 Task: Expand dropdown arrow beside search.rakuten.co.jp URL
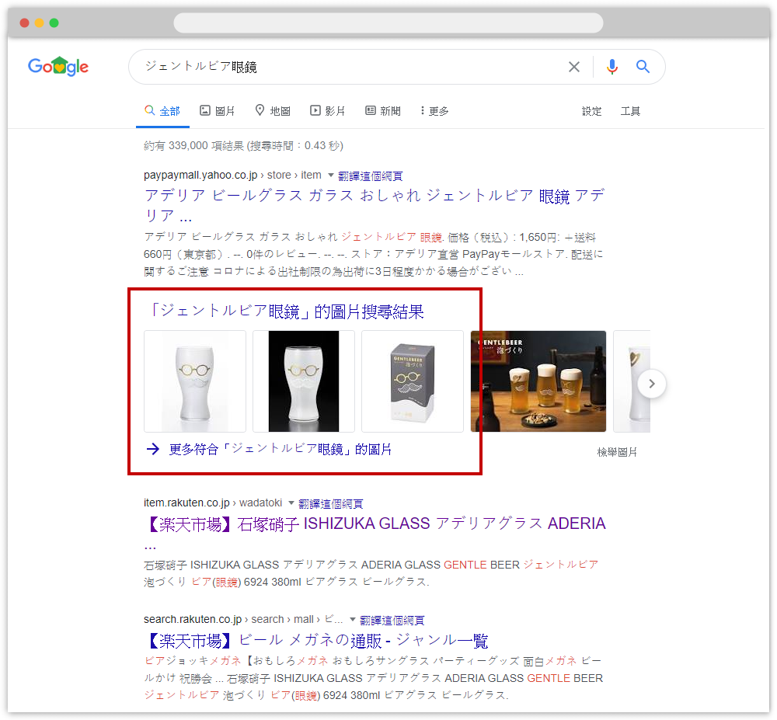coord(352,620)
